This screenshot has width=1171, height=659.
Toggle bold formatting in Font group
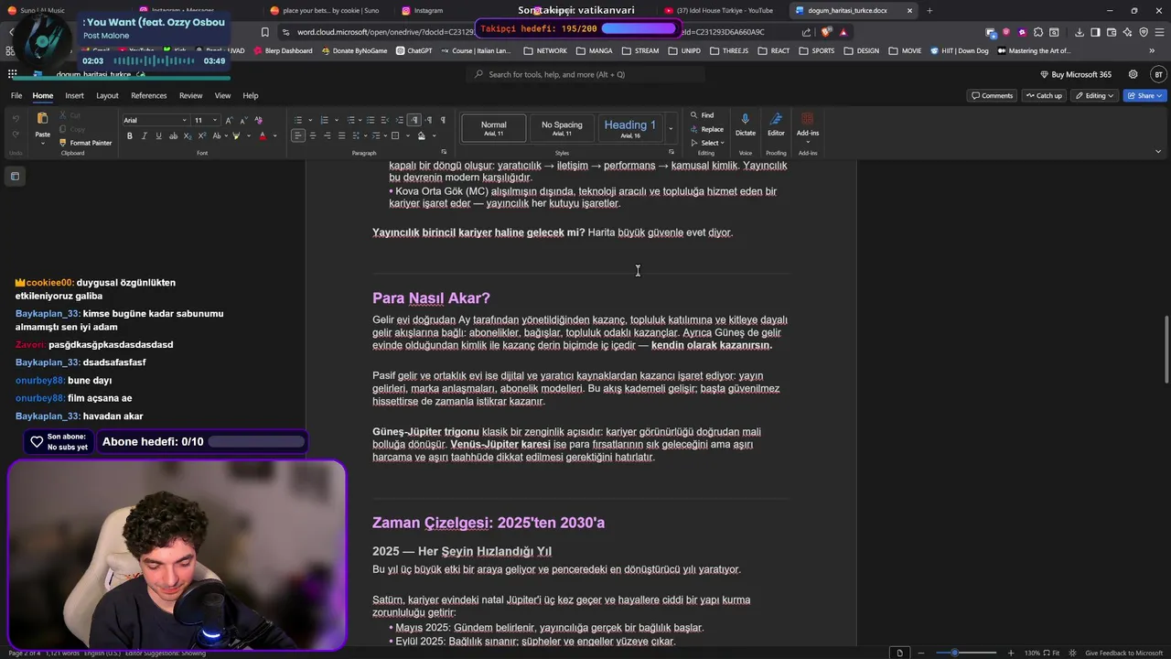[130, 135]
